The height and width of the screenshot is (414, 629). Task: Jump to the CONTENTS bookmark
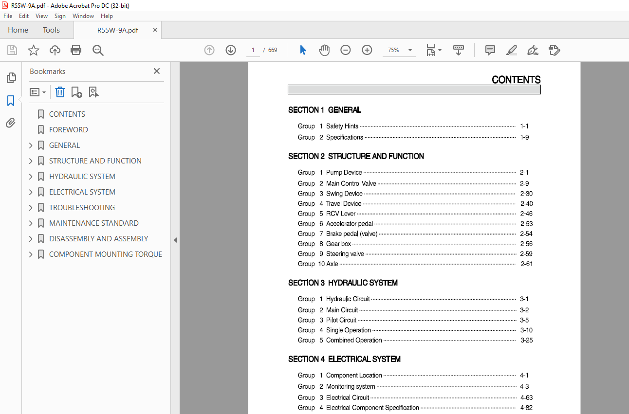tap(67, 114)
